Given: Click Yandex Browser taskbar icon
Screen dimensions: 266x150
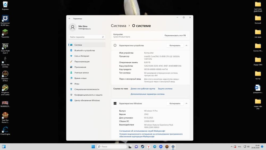Looking at the screenshot, I should 149,147.
